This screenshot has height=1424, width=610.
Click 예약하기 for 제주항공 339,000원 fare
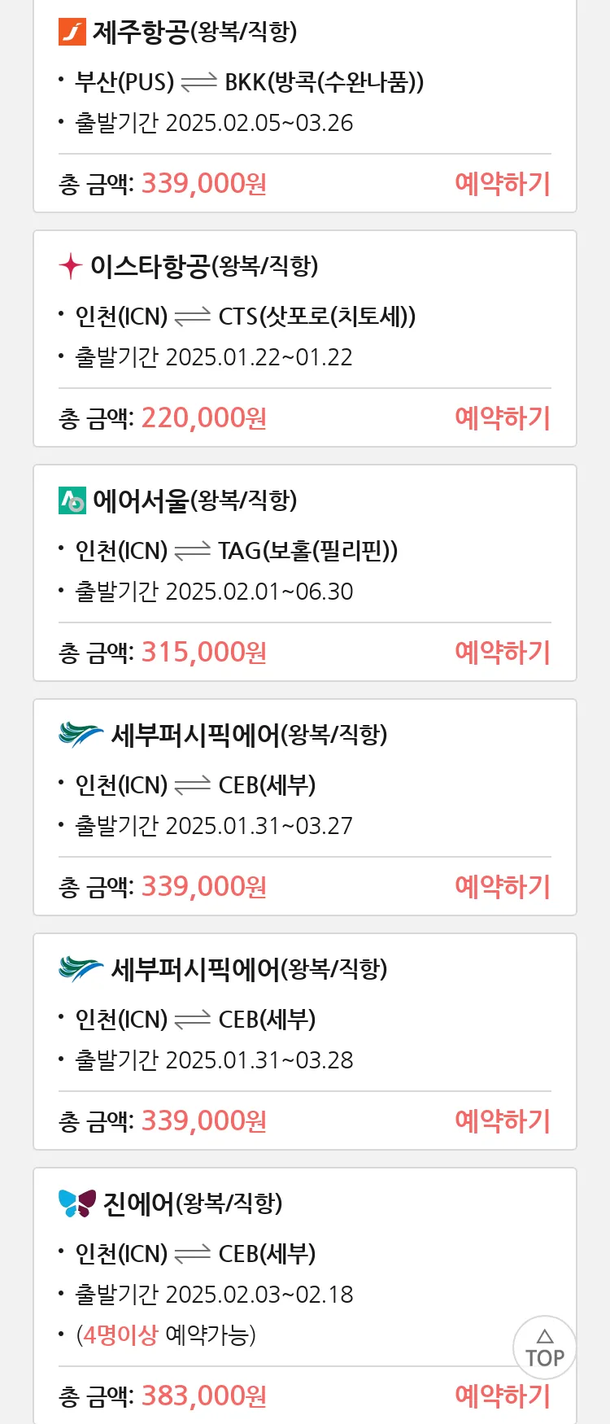tap(503, 184)
